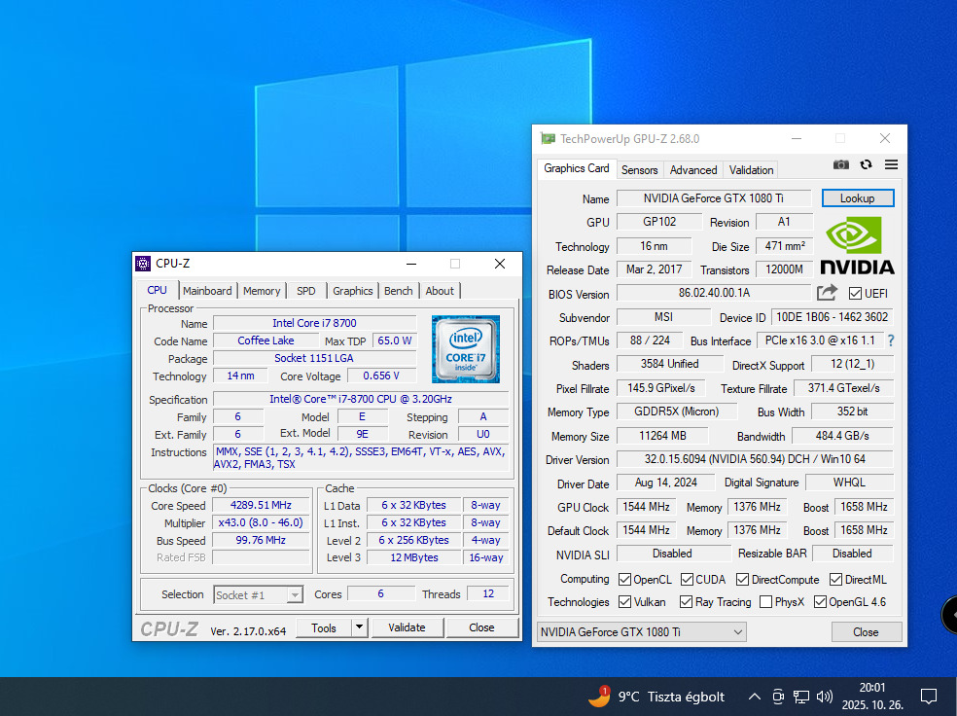The height and width of the screenshot is (716, 957).
Task: Show hidden system tray icons chevron
Action: pos(754,697)
